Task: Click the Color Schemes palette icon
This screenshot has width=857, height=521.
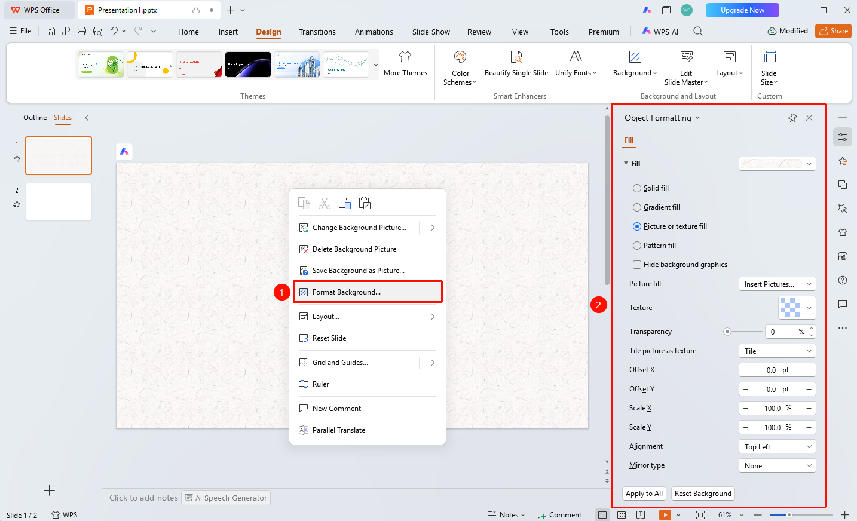Action: [460, 57]
